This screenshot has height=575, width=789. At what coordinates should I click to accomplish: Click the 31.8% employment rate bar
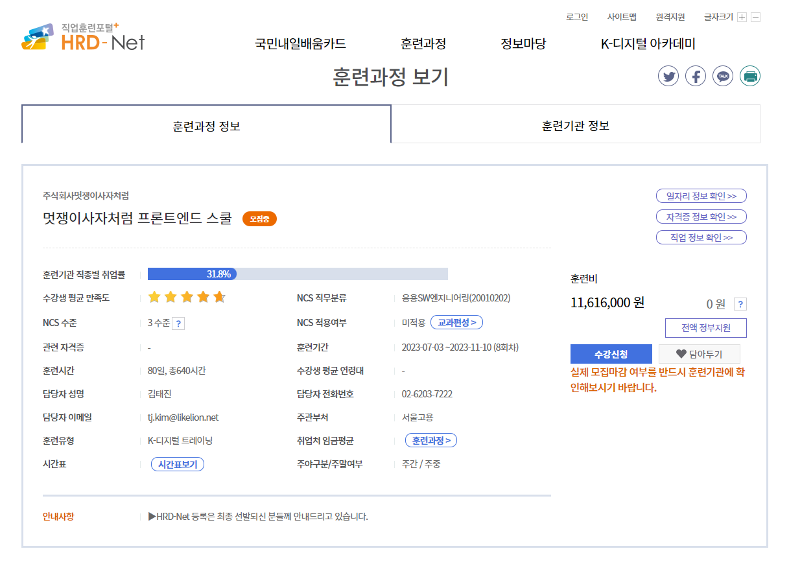pos(298,274)
